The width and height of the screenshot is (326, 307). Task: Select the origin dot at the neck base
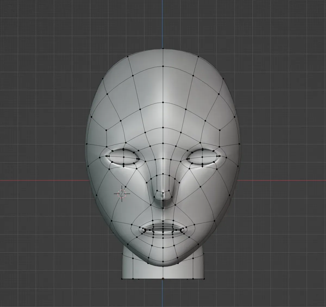click(x=163, y=279)
